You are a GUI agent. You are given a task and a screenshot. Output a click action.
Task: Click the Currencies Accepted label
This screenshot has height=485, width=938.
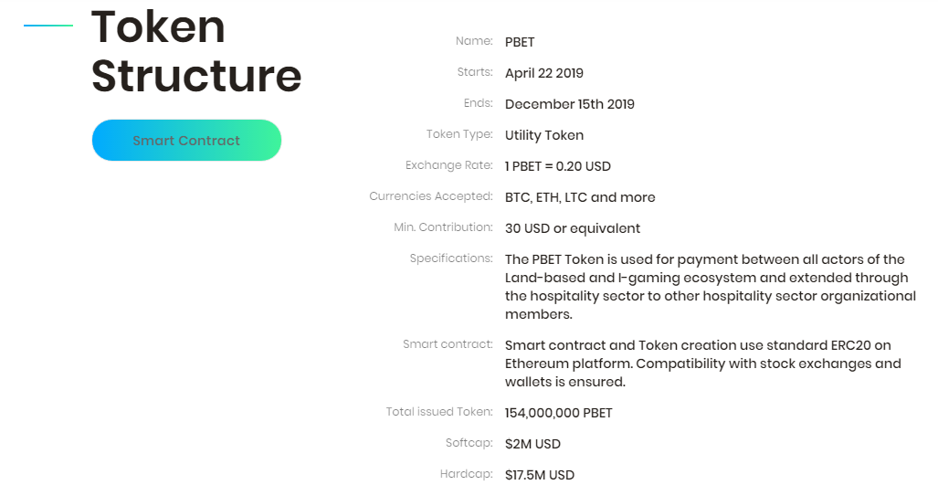(431, 196)
